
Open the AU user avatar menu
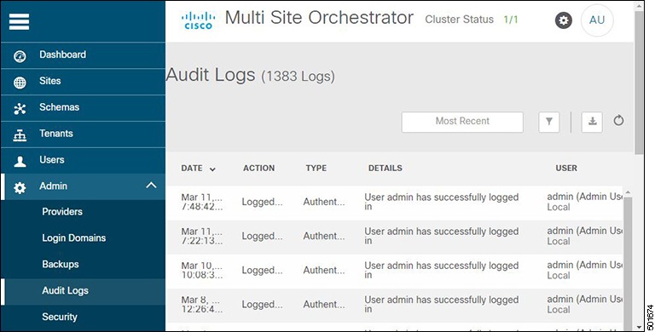pyautogui.click(x=597, y=20)
